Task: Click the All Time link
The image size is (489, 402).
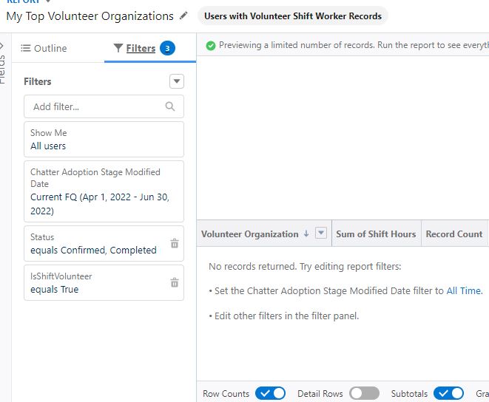Action: click(x=464, y=291)
